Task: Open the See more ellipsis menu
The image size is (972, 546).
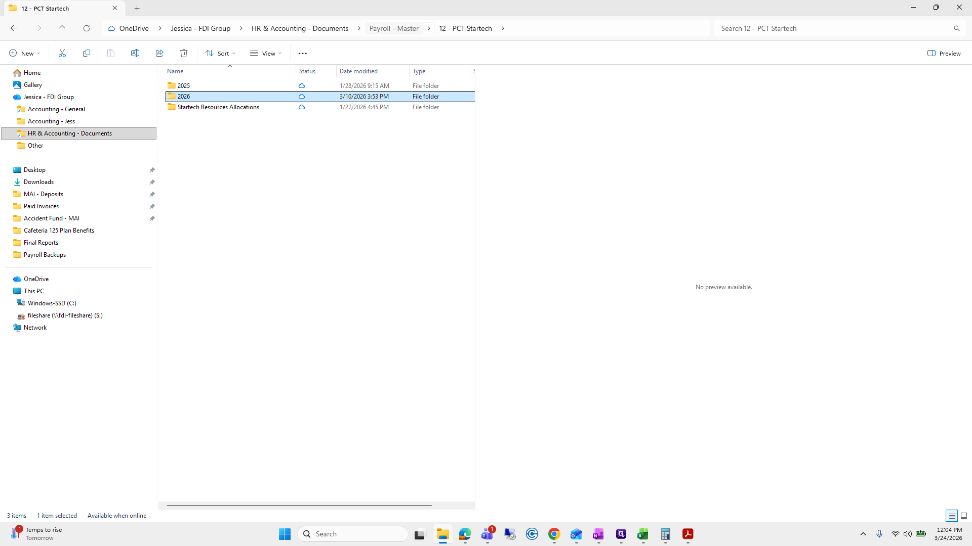Action: [303, 53]
